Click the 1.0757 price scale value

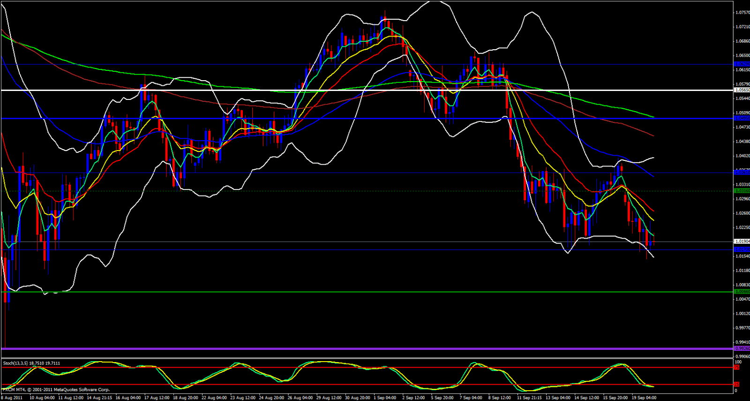point(742,13)
